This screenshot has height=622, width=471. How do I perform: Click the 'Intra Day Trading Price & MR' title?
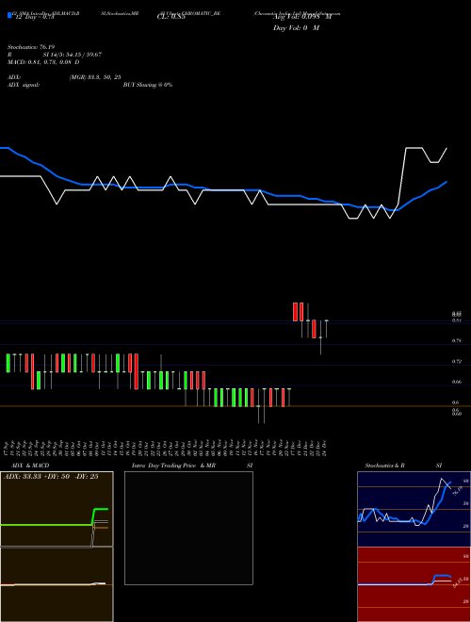[173, 466]
